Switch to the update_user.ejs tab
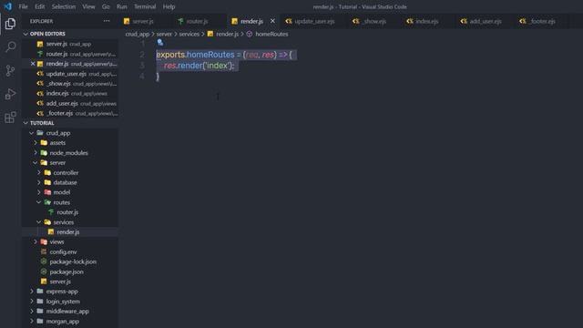The image size is (583, 328). (x=314, y=21)
